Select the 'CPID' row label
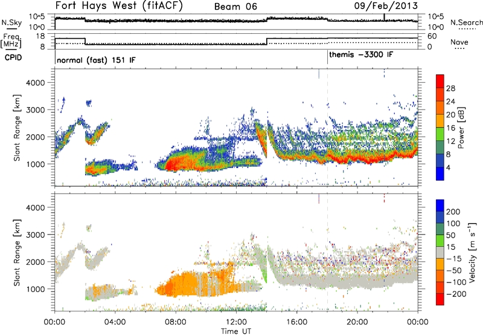This screenshot has height=335, width=483. click(13, 57)
